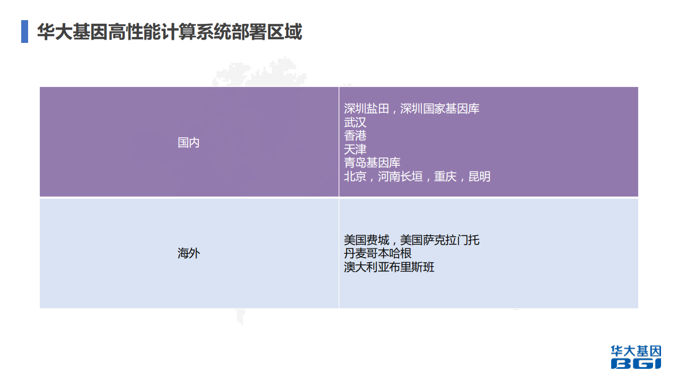
Task: Select 天津 from the domestic region list
Action: coord(353,149)
